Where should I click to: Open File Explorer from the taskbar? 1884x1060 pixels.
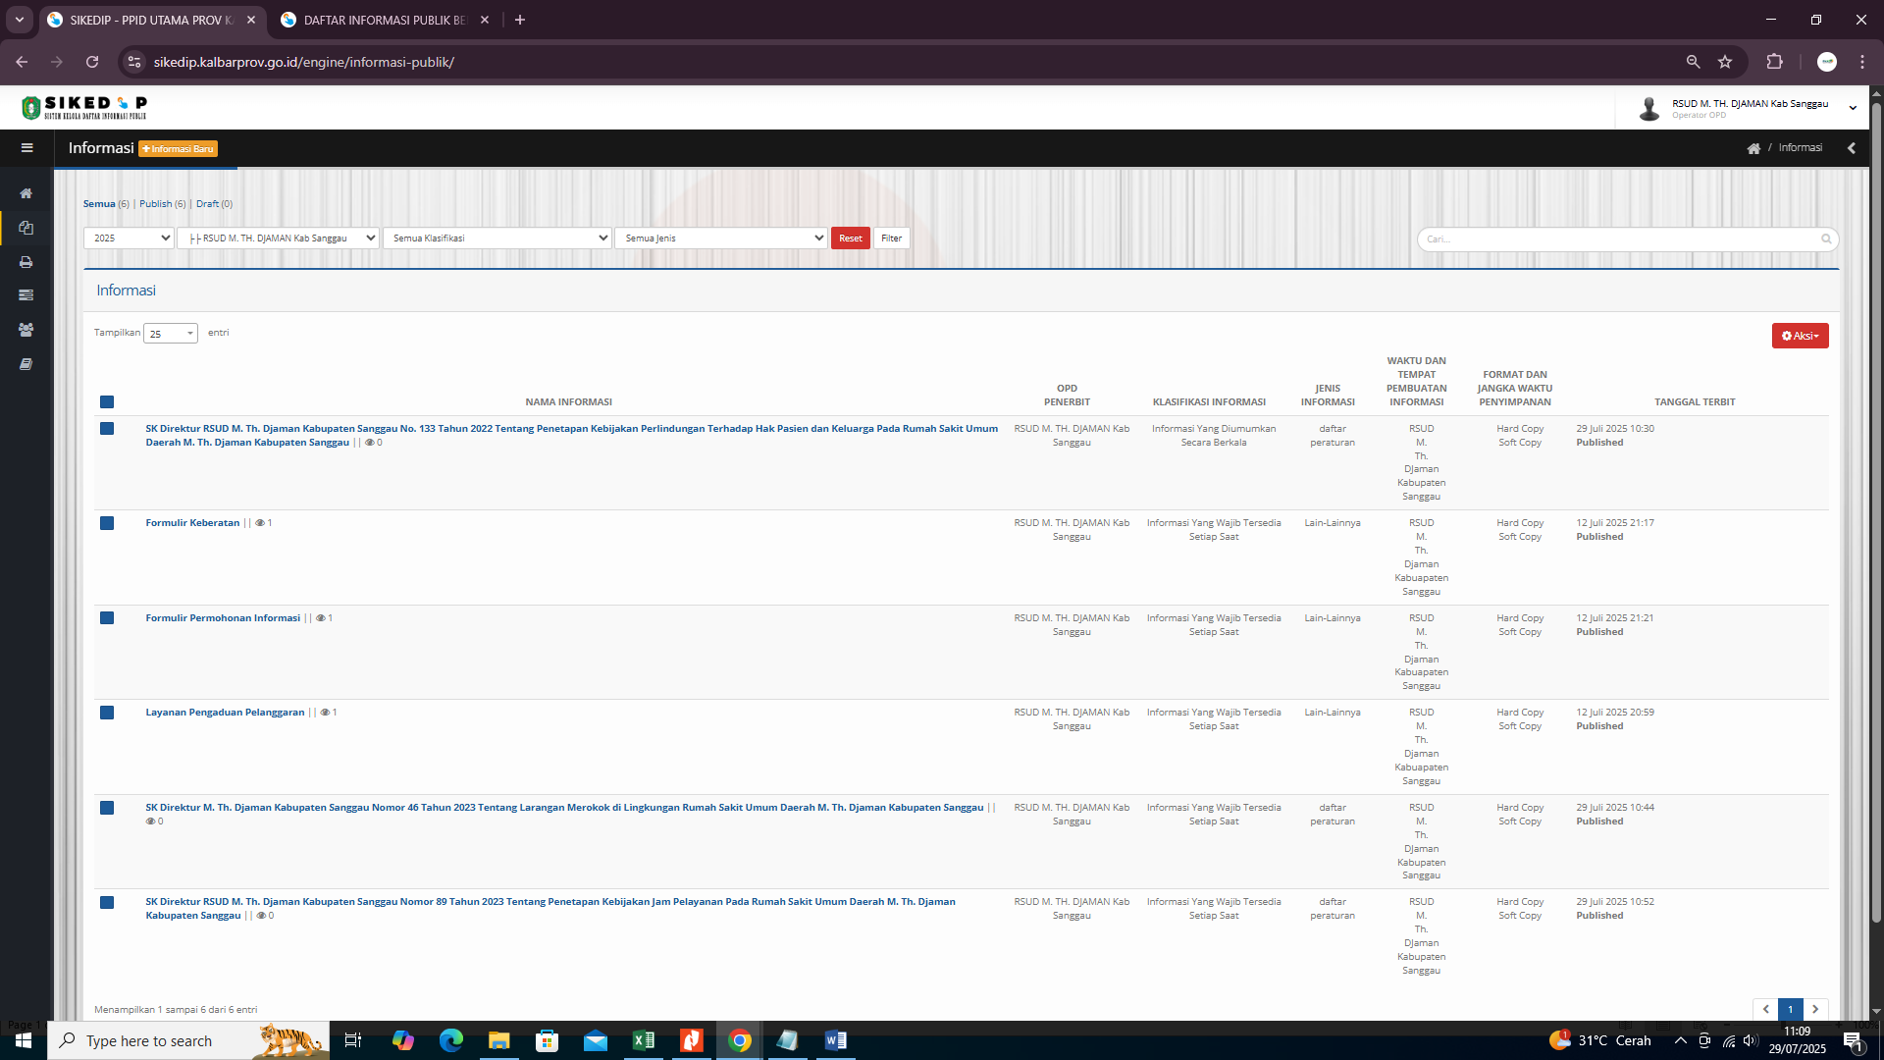coord(499,1040)
